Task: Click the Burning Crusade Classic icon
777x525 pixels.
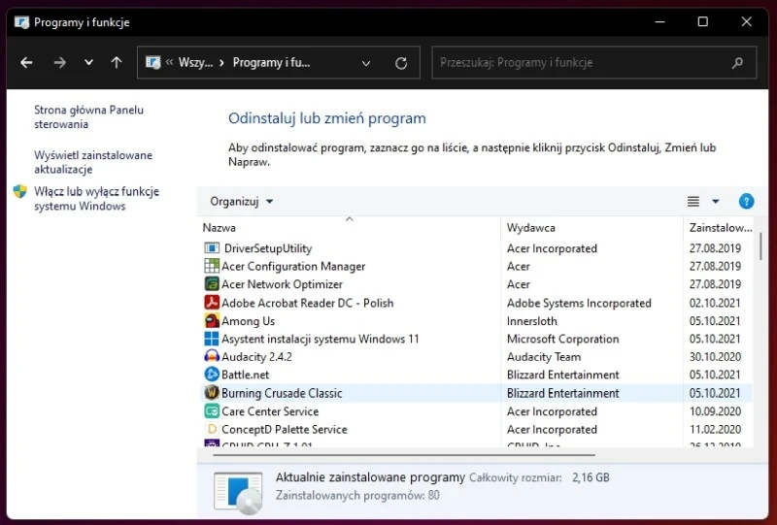Action: 212,393
